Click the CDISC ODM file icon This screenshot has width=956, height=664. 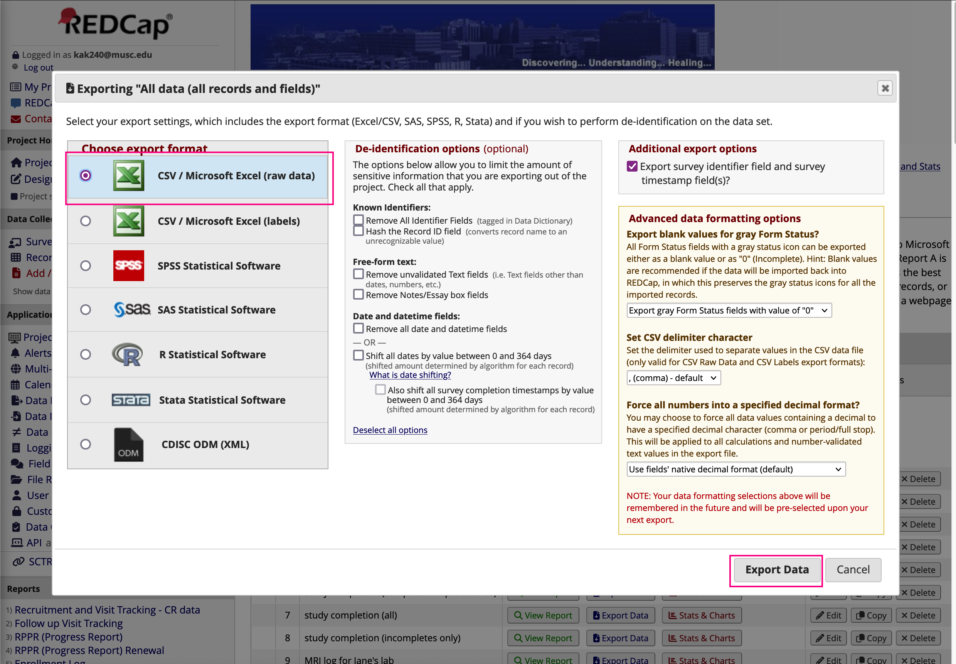128,444
